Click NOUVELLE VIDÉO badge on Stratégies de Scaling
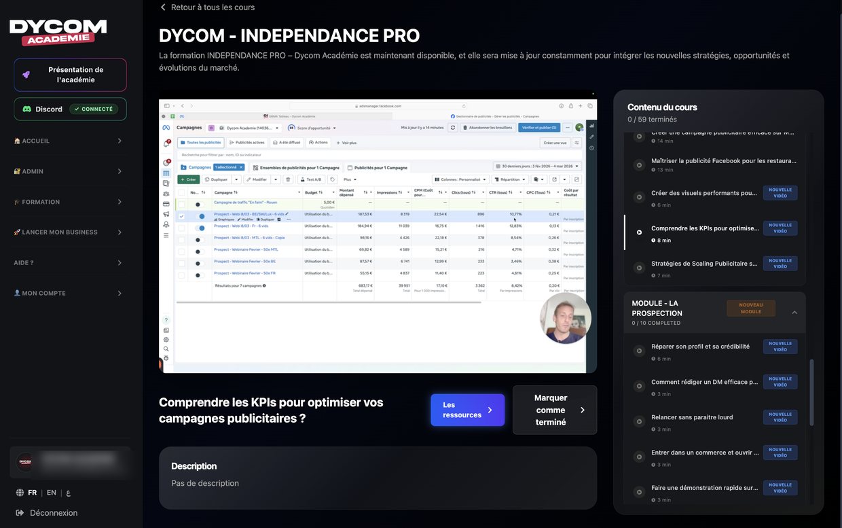This screenshot has width=842, height=528. tap(780, 264)
